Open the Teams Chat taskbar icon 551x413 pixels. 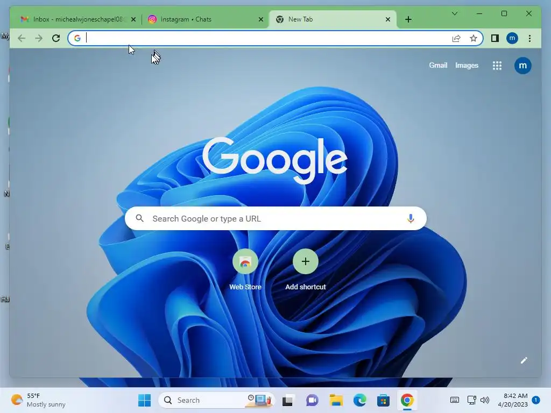click(312, 400)
